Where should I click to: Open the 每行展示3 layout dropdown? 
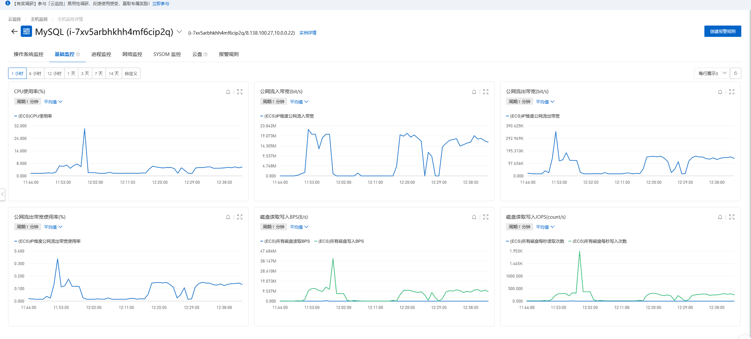[x=712, y=73]
